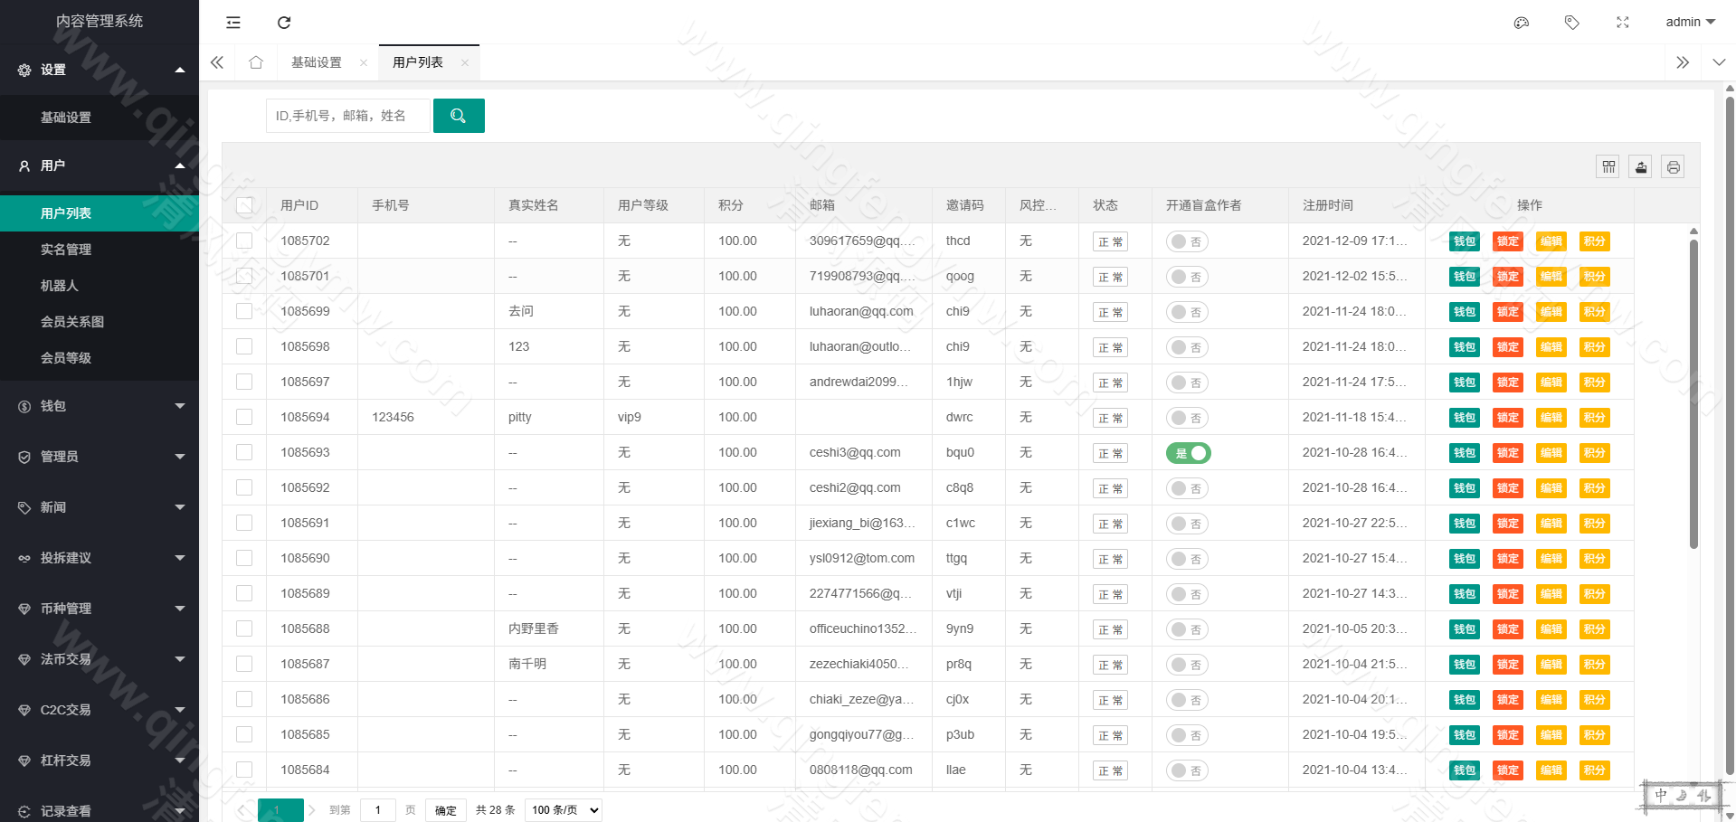Collapse the 用户 sidebar section
Image resolution: width=1736 pixels, height=822 pixels.
[x=100, y=165]
